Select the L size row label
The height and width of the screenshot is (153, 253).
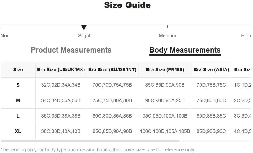click(18, 116)
